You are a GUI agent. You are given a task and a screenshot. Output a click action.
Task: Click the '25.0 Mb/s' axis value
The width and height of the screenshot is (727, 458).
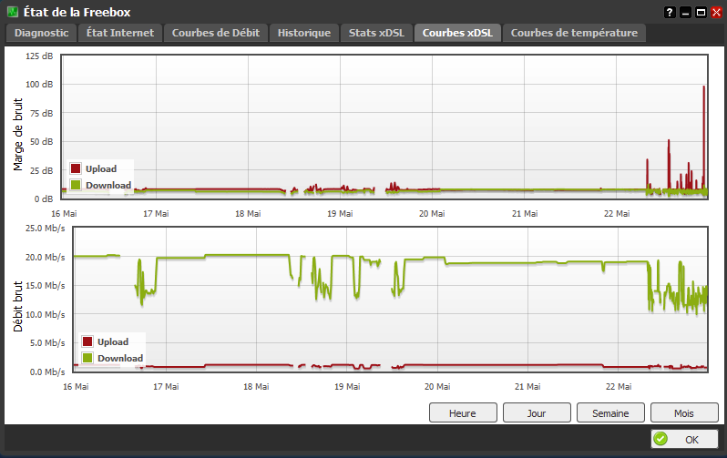(45, 228)
